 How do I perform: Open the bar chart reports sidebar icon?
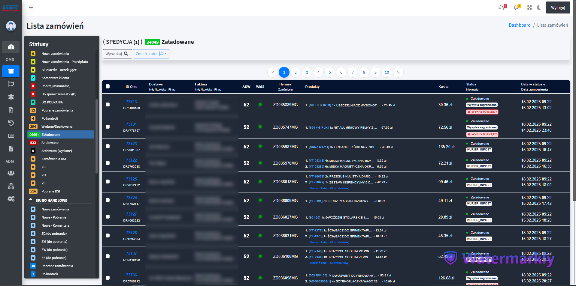(x=11, y=136)
